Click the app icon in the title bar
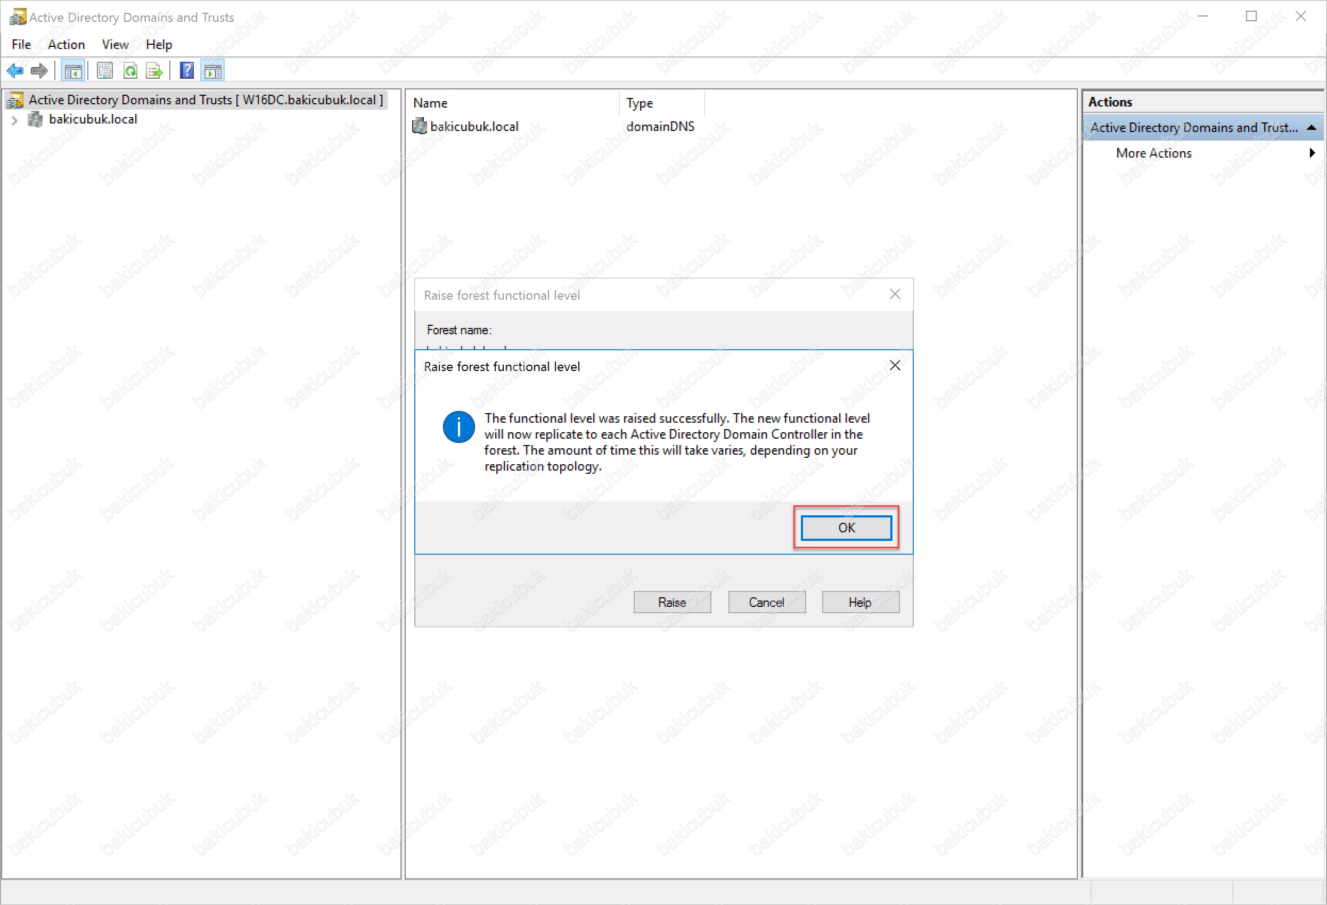This screenshot has width=1327, height=905. (18, 17)
